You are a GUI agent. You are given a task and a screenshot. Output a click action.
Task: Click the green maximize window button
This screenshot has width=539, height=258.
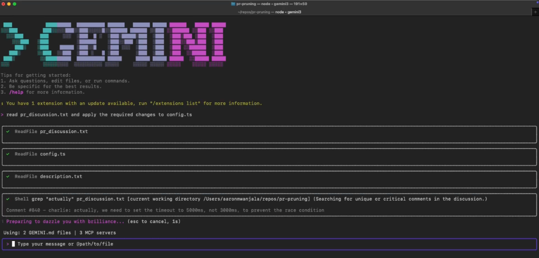[x=14, y=3]
